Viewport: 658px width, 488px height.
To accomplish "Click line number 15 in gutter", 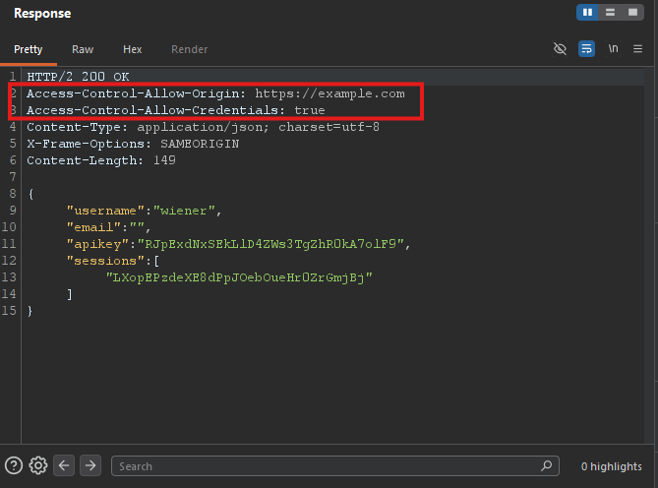I will tap(9, 311).
